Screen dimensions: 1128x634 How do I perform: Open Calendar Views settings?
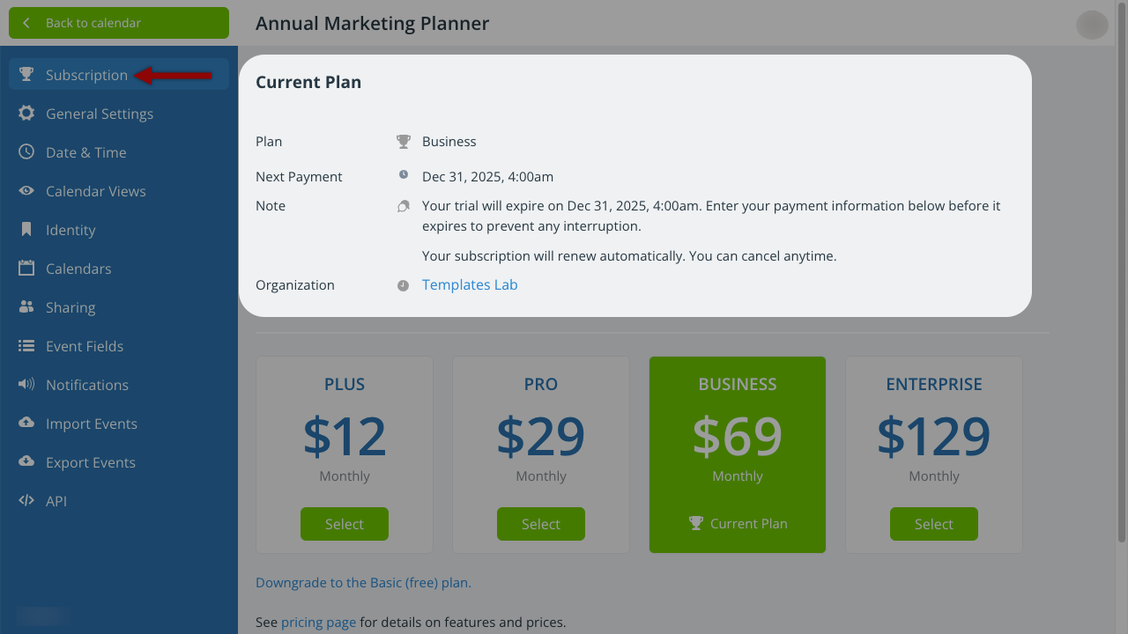tap(119, 191)
